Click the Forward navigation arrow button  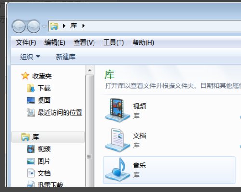(34, 26)
